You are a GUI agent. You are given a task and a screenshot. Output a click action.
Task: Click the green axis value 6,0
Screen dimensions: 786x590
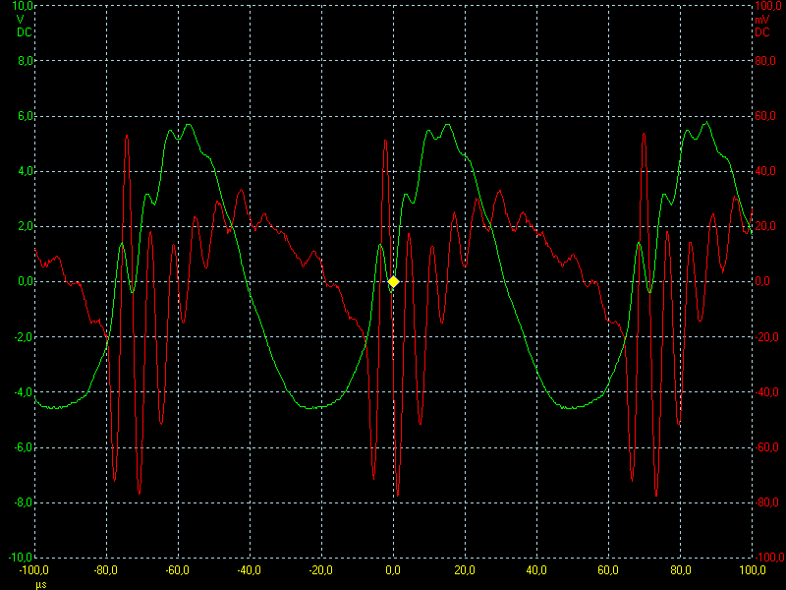[26, 116]
